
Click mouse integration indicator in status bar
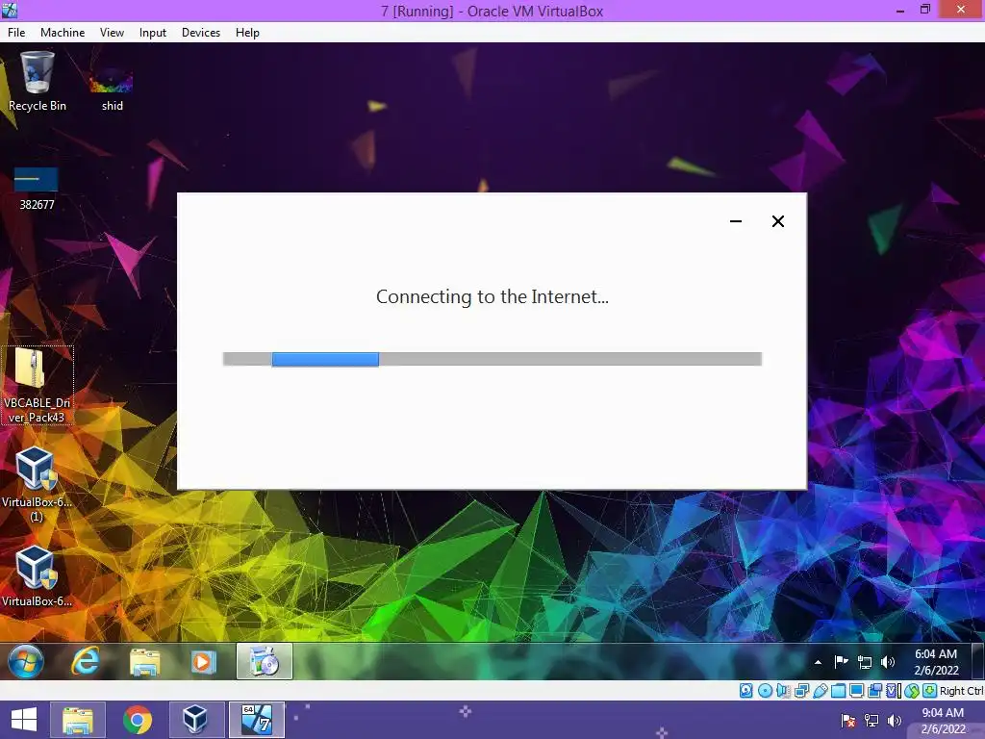click(x=912, y=691)
